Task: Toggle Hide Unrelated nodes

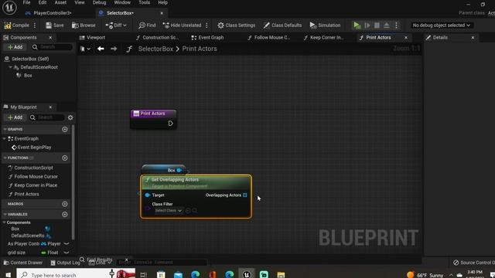Action: pos(182,25)
